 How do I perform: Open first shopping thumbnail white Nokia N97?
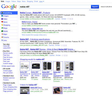point(25,66)
